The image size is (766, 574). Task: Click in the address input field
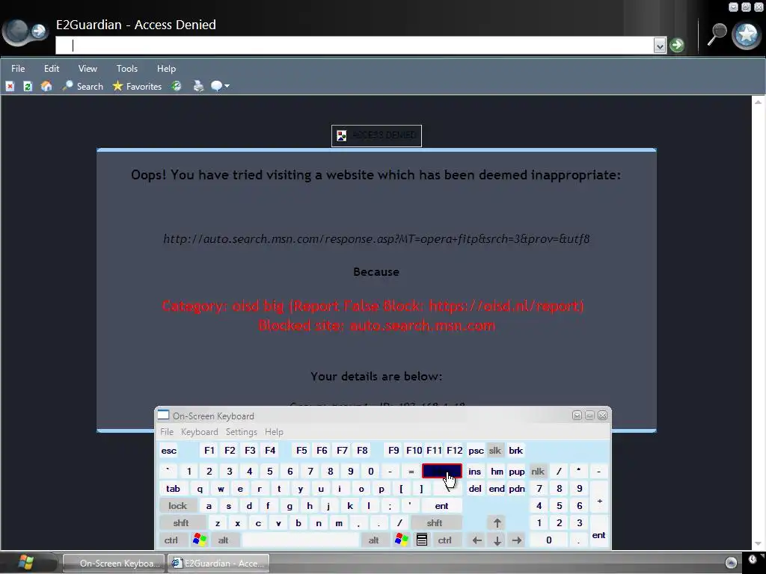[355, 46]
